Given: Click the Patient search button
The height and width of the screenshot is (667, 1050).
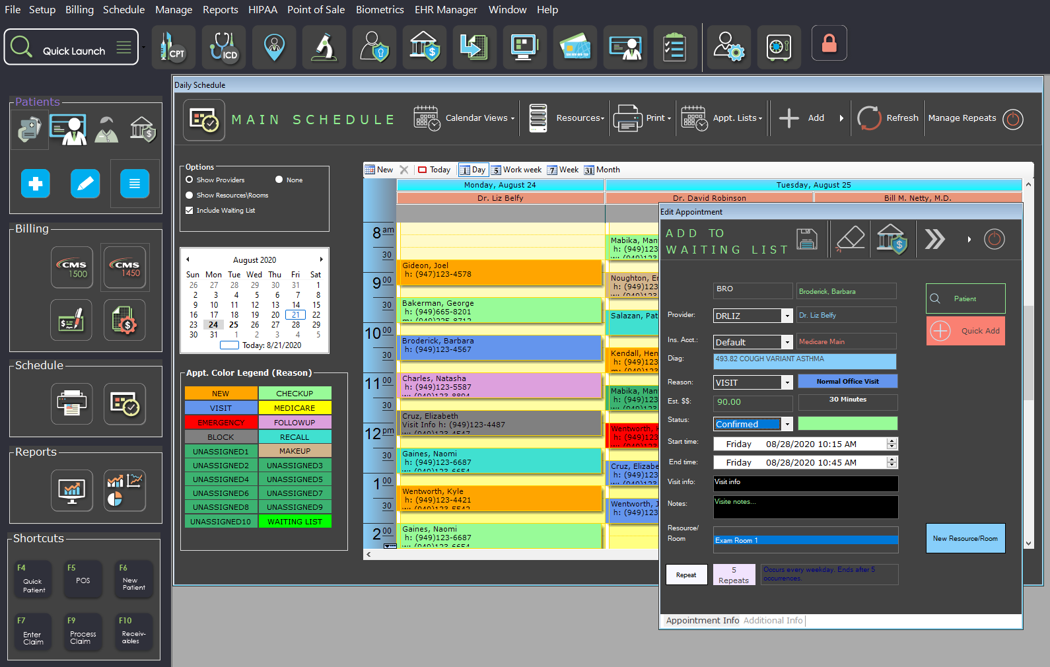Looking at the screenshot, I should [965, 298].
